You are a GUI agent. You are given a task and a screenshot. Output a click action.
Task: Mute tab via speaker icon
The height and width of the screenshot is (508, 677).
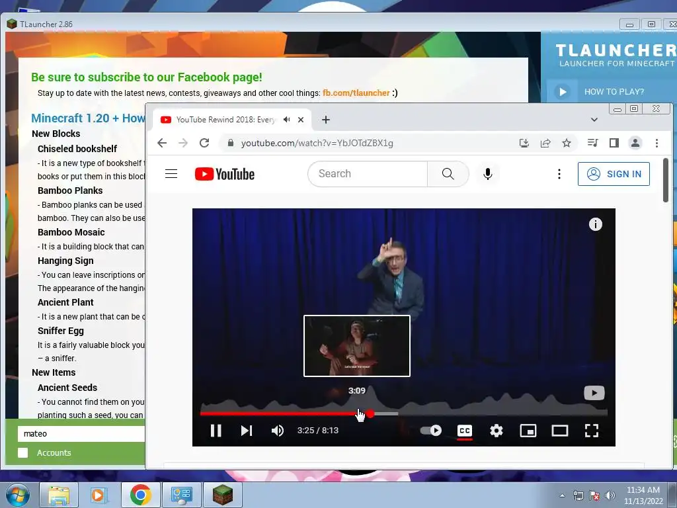287,120
